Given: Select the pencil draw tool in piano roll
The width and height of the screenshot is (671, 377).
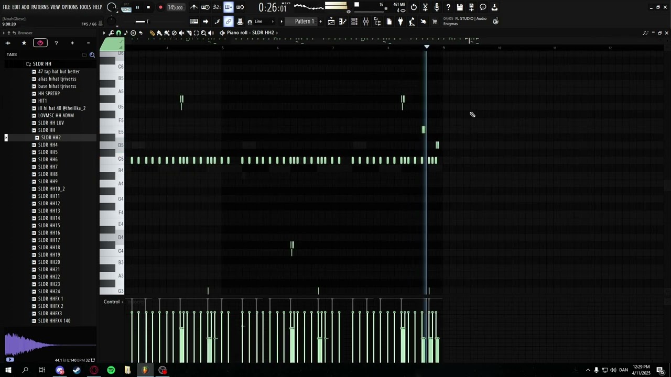Looking at the screenshot, I should (152, 33).
